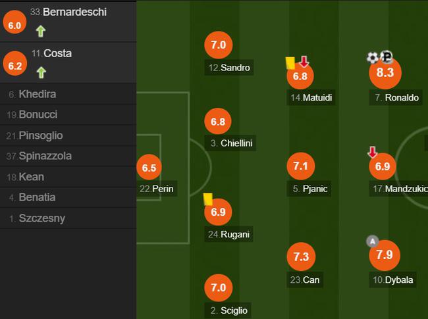The width and height of the screenshot is (428, 319).
Task: Click Matuidi's yellow card icon
Action: pos(290,63)
